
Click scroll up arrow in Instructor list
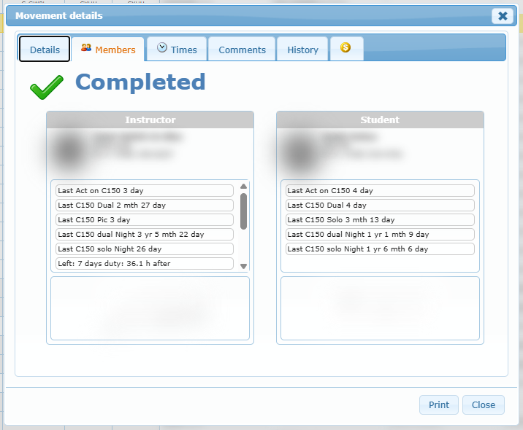point(243,186)
